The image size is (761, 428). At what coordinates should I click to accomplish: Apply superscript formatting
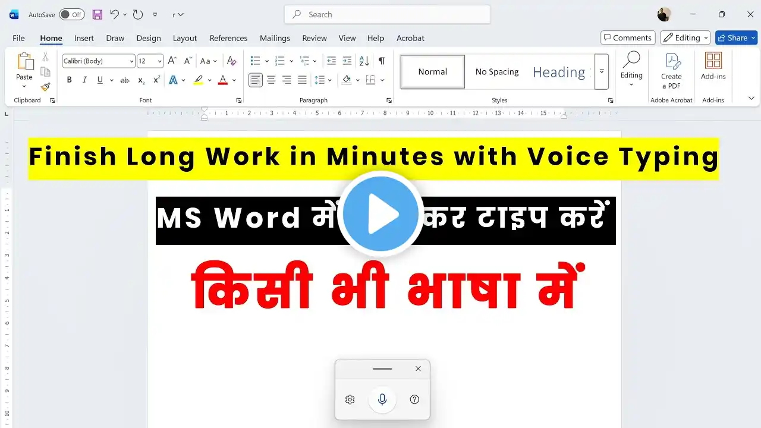[156, 80]
